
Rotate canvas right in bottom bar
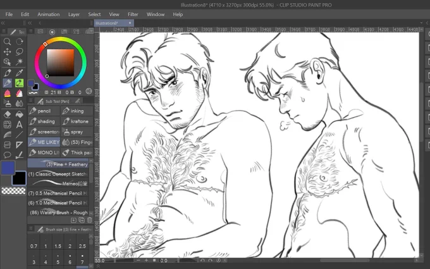pos(211,260)
